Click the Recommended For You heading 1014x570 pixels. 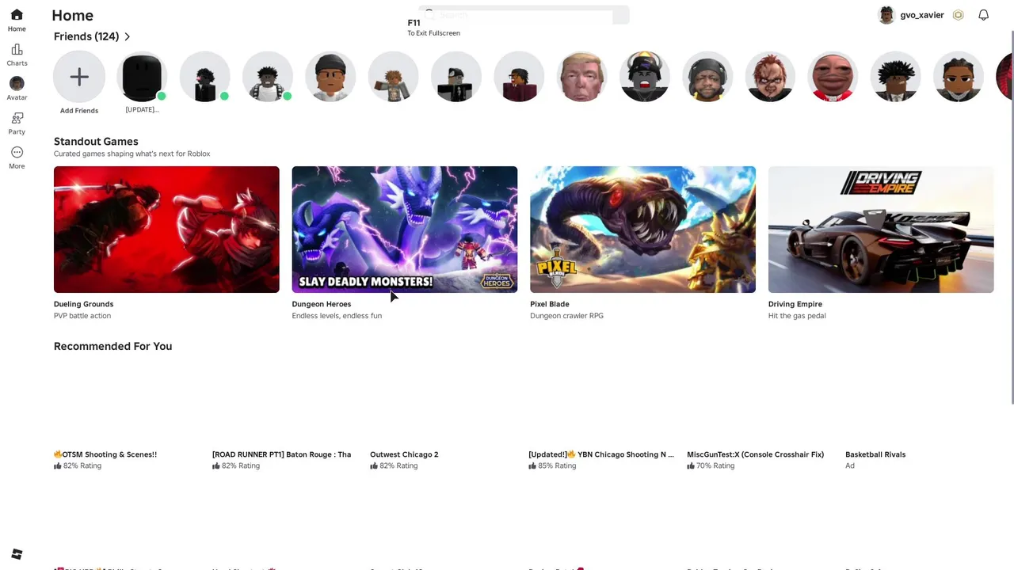[x=112, y=346]
